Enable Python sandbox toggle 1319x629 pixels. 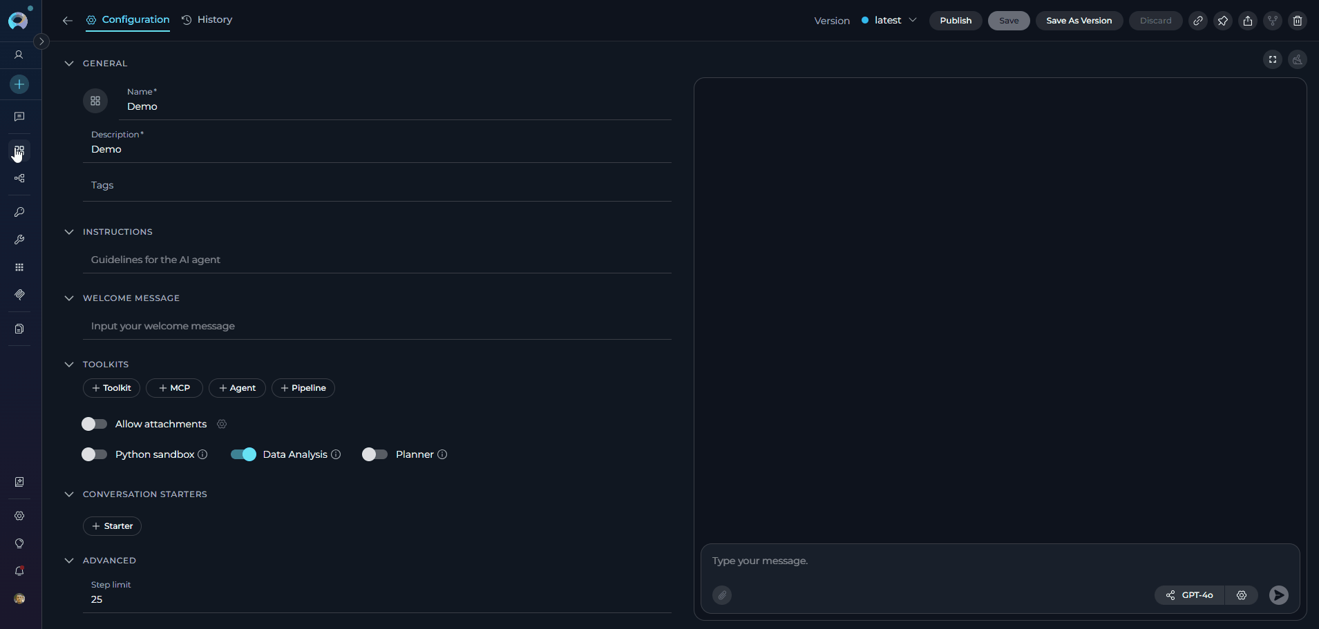click(x=95, y=454)
